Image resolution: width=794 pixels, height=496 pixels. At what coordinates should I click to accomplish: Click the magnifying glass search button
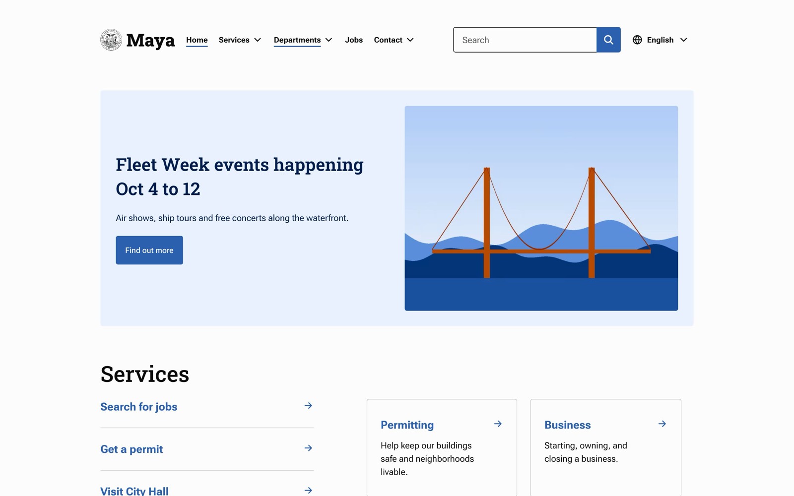tap(608, 40)
